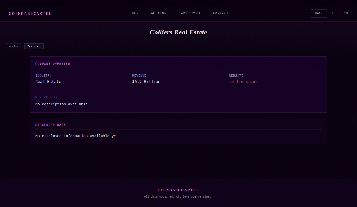The width and height of the screenshot is (357, 207).
Task: Open the colliers.com website link
Action: (x=243, y=82)
